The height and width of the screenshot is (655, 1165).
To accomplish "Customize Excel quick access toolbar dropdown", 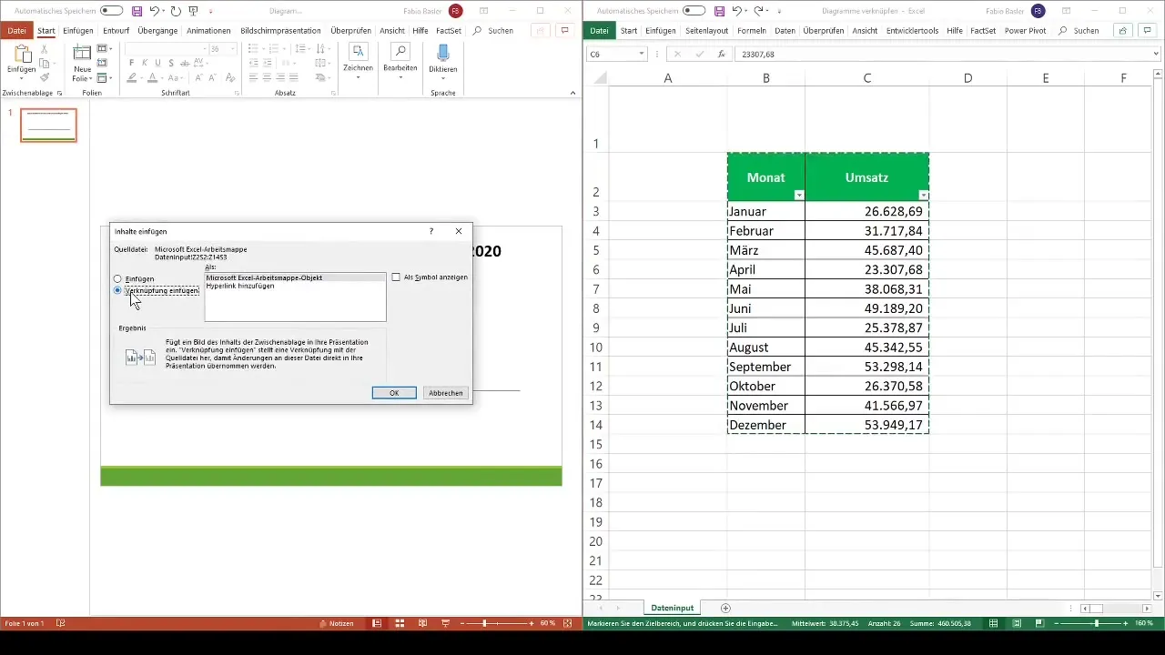I will point(779,11).
